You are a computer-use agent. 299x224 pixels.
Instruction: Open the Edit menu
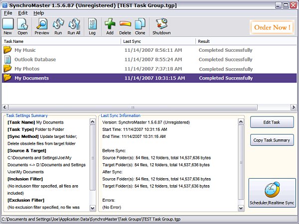(x=23, y=13)
